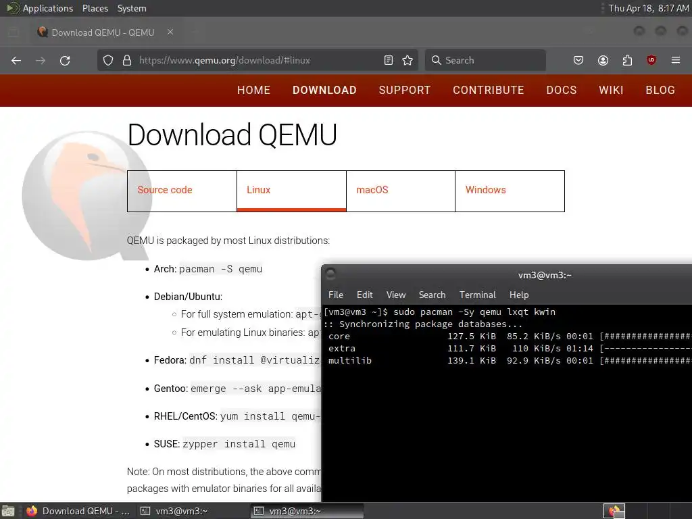The image size is (692, 519).
Task: Open DOCS in QEMU navigation
Action: tap(562, 90)
